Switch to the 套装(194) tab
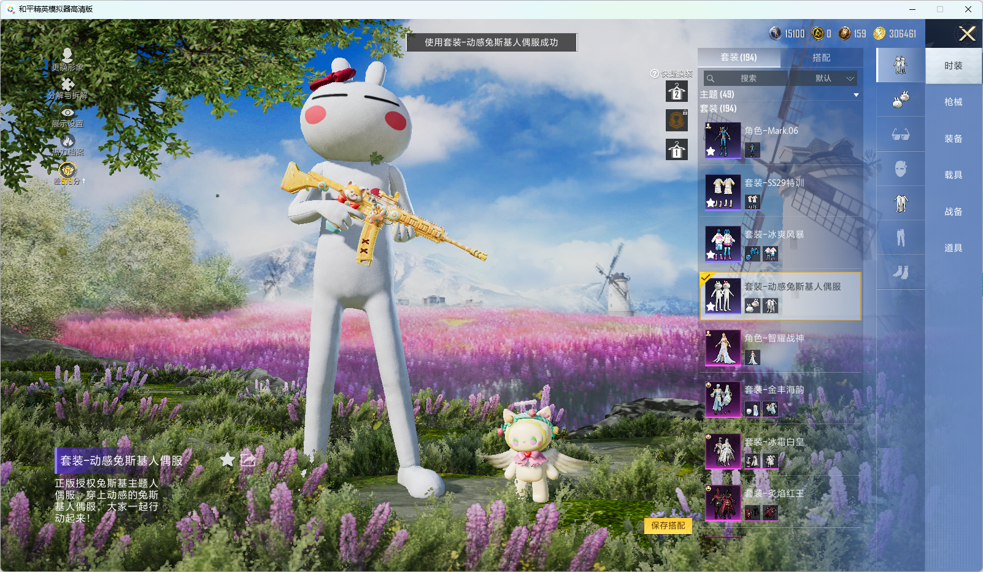This screenshot has height=572, width=983. [739, 58]
